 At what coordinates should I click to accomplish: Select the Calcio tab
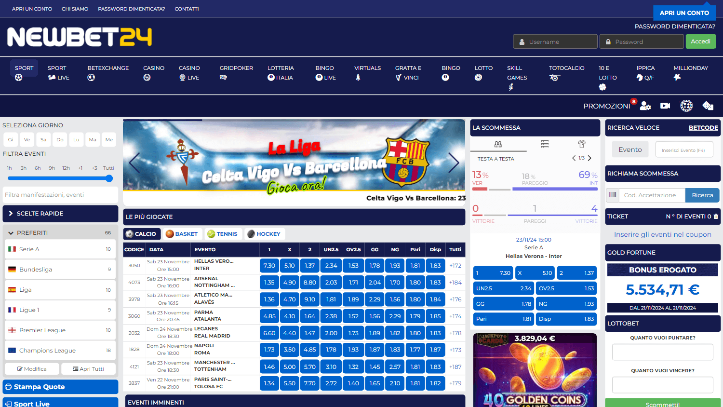coord(141,234)
